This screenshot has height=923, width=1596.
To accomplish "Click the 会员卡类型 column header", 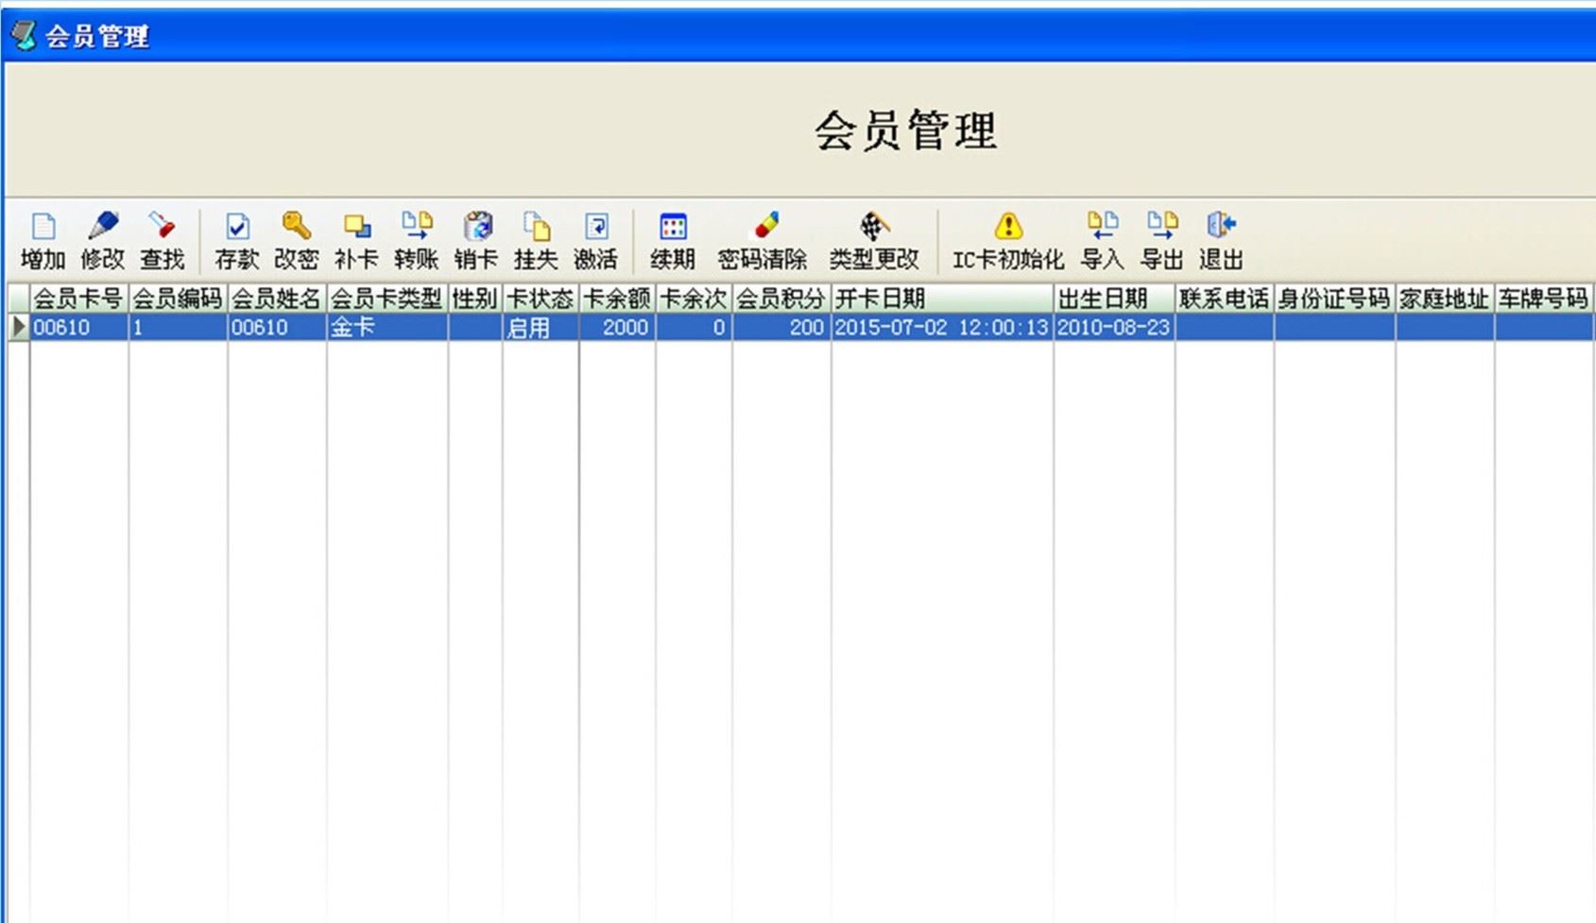I will point(386,299).
